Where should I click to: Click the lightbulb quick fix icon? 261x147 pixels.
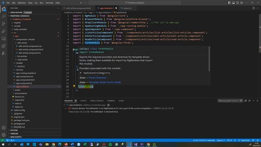[74, 86]
